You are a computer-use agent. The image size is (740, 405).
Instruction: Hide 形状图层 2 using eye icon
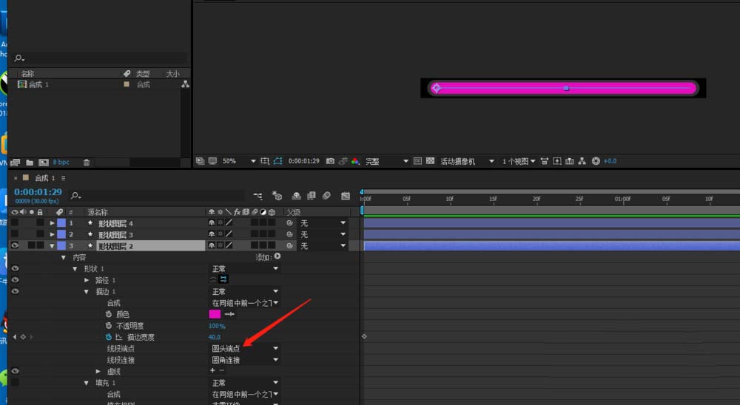(15, 245)
